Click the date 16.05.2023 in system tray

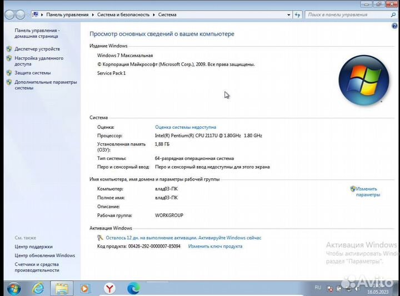378,292
